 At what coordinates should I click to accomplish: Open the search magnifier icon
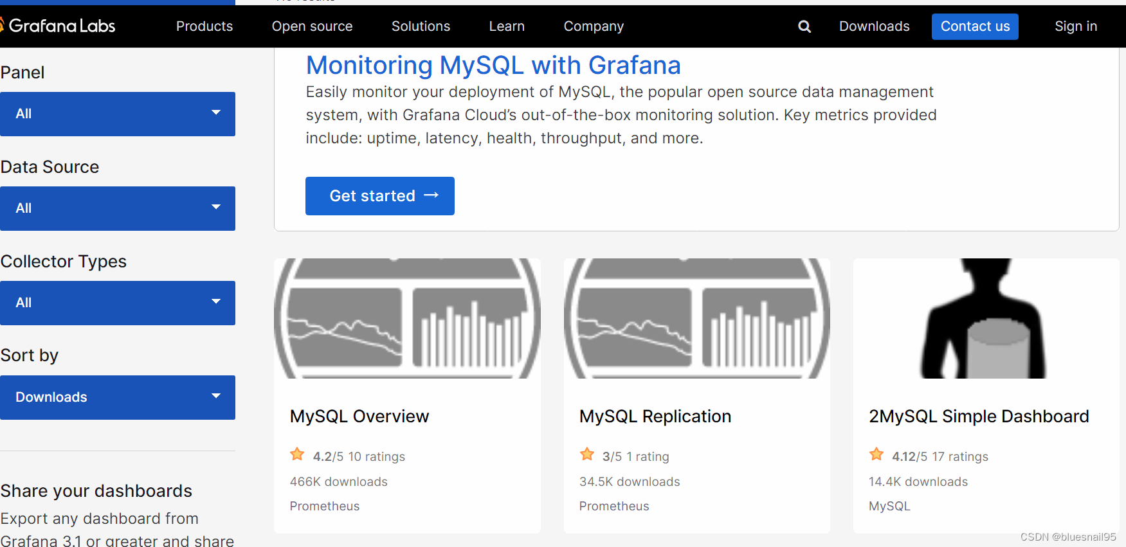tap(804, 26)
